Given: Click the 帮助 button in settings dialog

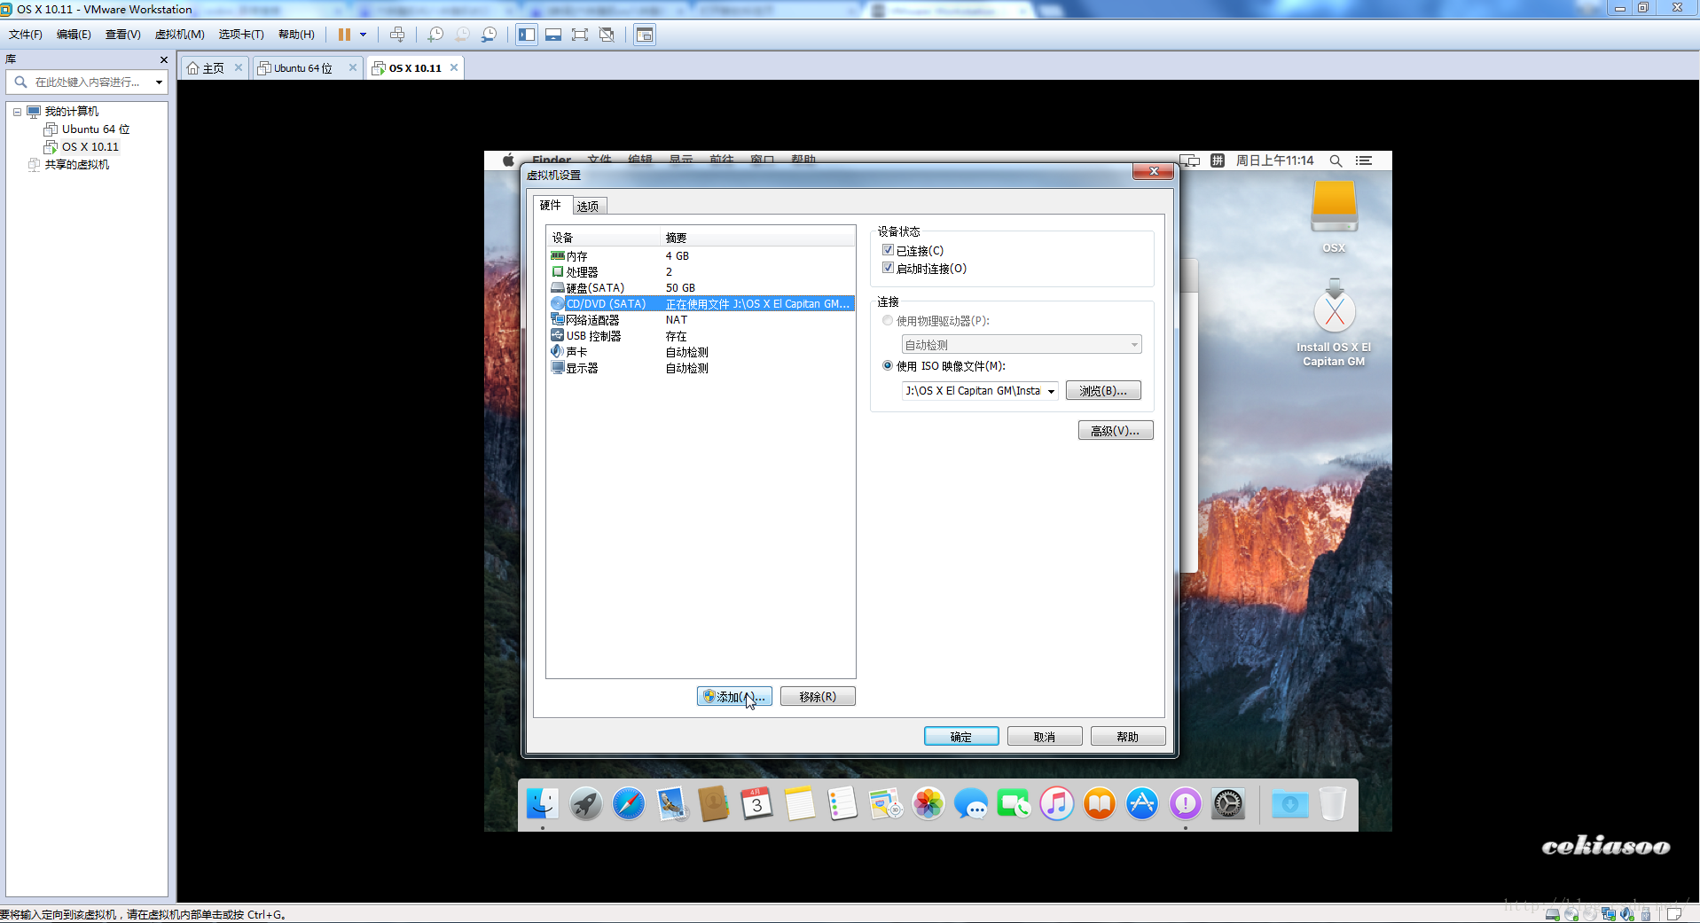Looking at the screenshot, I should click(x=1128, y=737).
